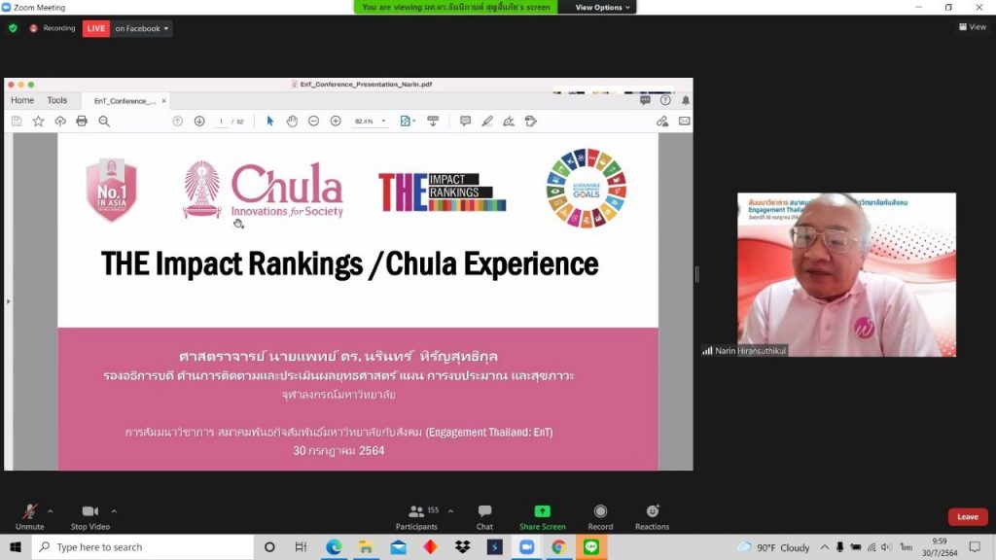
Task: Click the stamp tool icon
Action: click(531, 122)
